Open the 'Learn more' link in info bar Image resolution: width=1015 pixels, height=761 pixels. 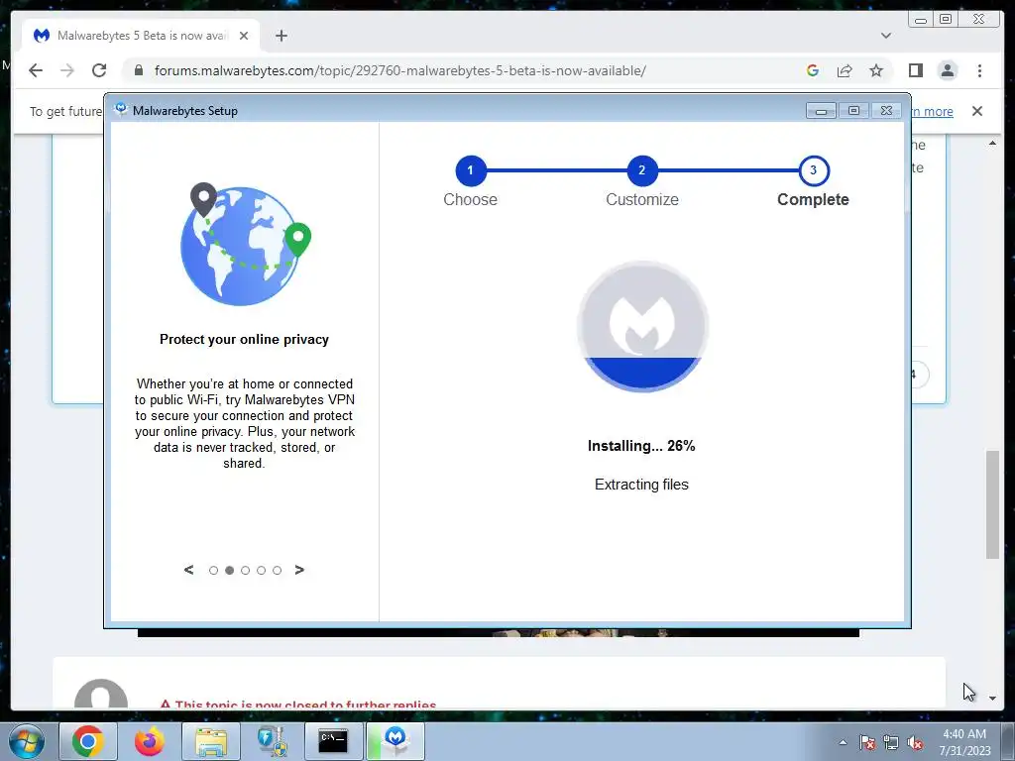pos(932,111)
